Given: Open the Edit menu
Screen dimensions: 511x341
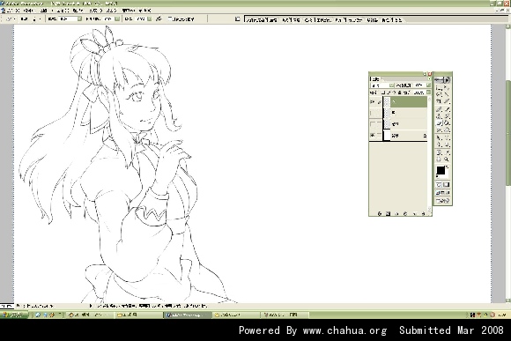Looking at the screenshot, I should [28, 11].
